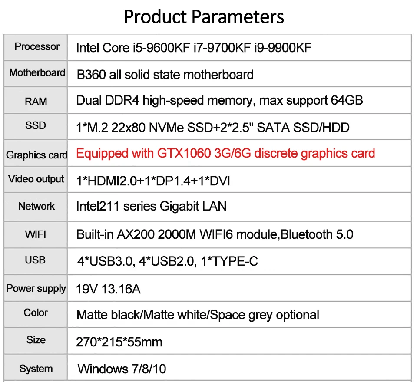417x382 pixels.
Task: Click the 270*215*55mm size value
Action: tap(119, 342)
